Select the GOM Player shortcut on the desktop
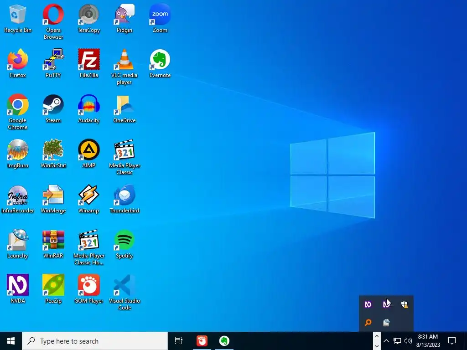This screenshot has width=467, height=350. point(89,289)
